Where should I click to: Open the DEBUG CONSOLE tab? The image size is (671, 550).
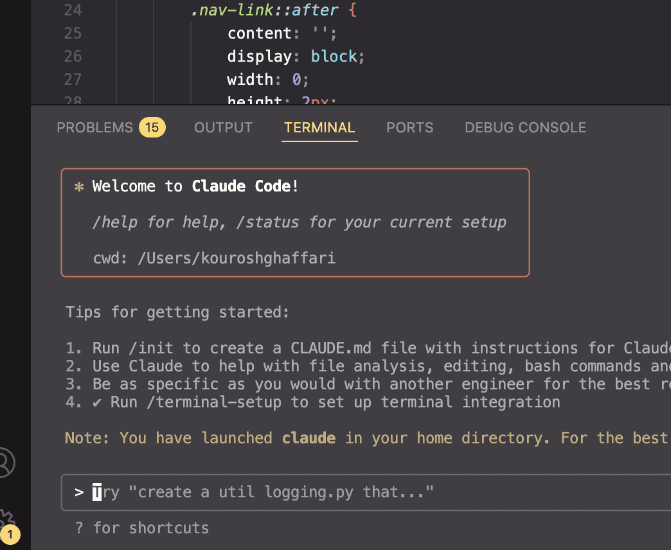pyautogui.click(x=525, y=127)
